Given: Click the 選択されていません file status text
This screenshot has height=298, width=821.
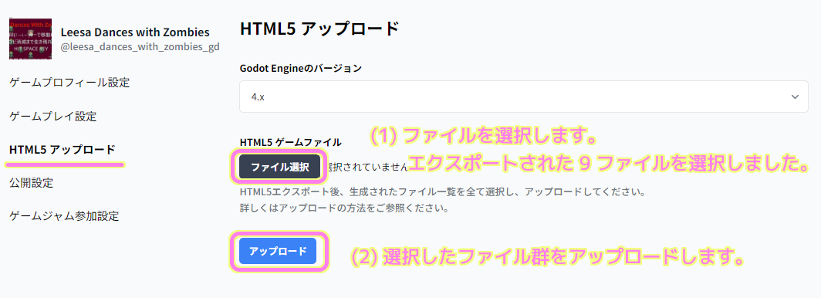Looking at the screenshot, I should [367, 167].
